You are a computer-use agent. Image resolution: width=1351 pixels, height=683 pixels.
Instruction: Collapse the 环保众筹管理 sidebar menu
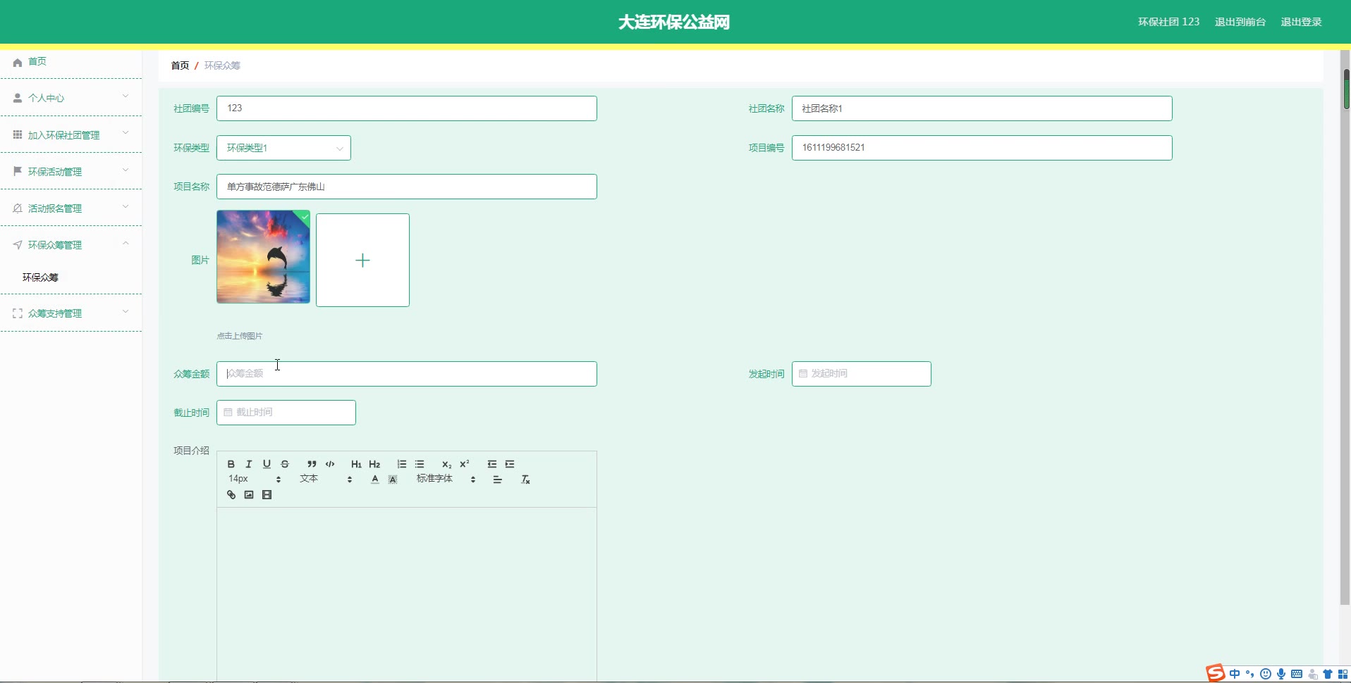coord(71,244)
